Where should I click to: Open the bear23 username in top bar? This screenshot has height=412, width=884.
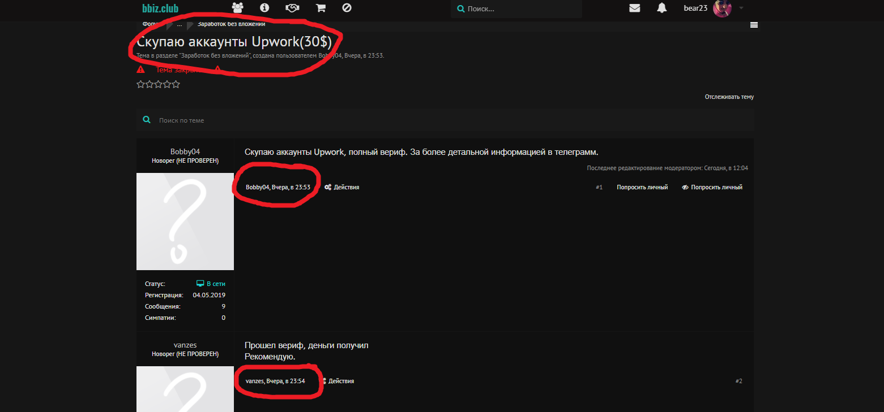695,8
